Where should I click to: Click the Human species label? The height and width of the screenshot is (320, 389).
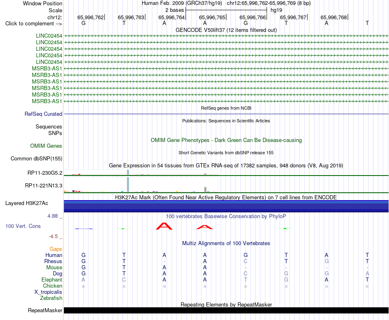pos(54,255)
